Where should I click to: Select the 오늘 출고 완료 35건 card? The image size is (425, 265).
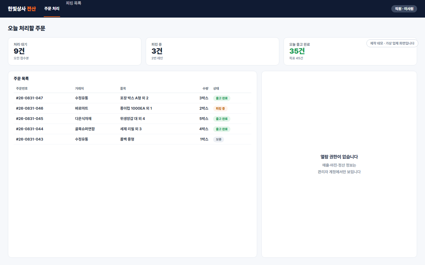(350, 51)
